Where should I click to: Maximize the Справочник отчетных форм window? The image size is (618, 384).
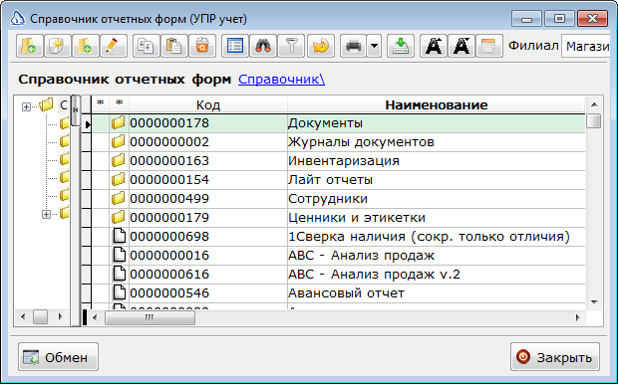click(x=559, y=19)
